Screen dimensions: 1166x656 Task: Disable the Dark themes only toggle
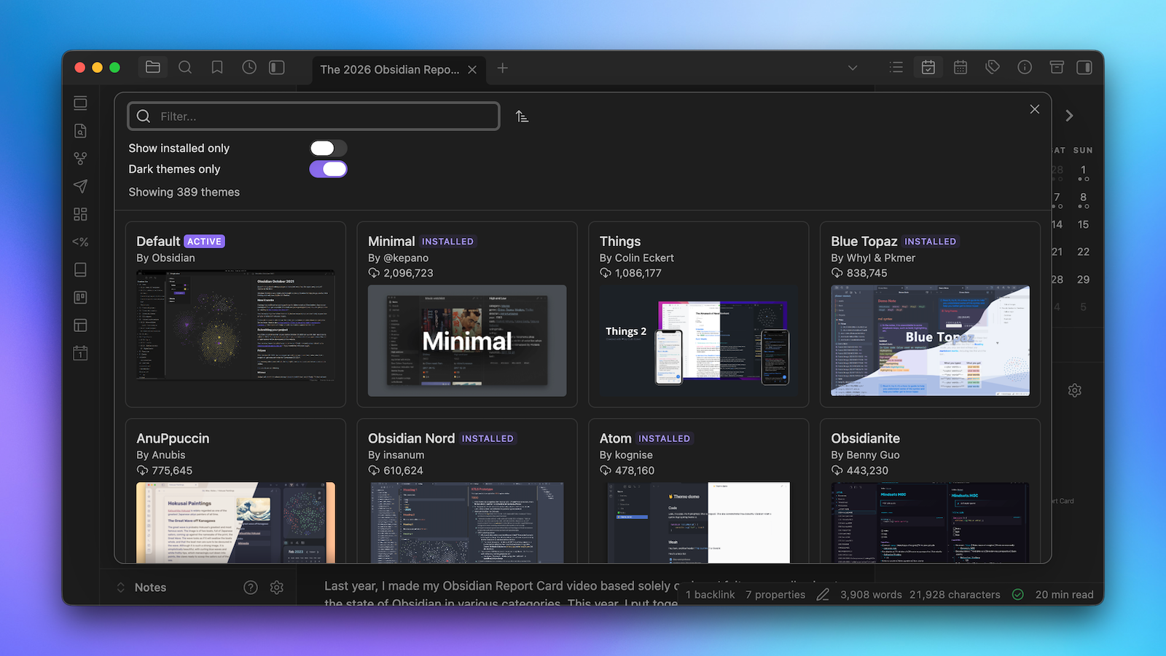328,170
